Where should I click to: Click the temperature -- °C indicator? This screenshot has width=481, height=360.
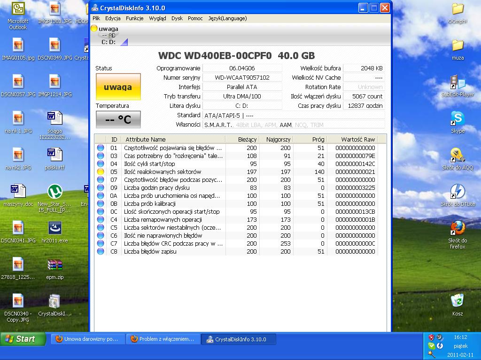(118, 120)
